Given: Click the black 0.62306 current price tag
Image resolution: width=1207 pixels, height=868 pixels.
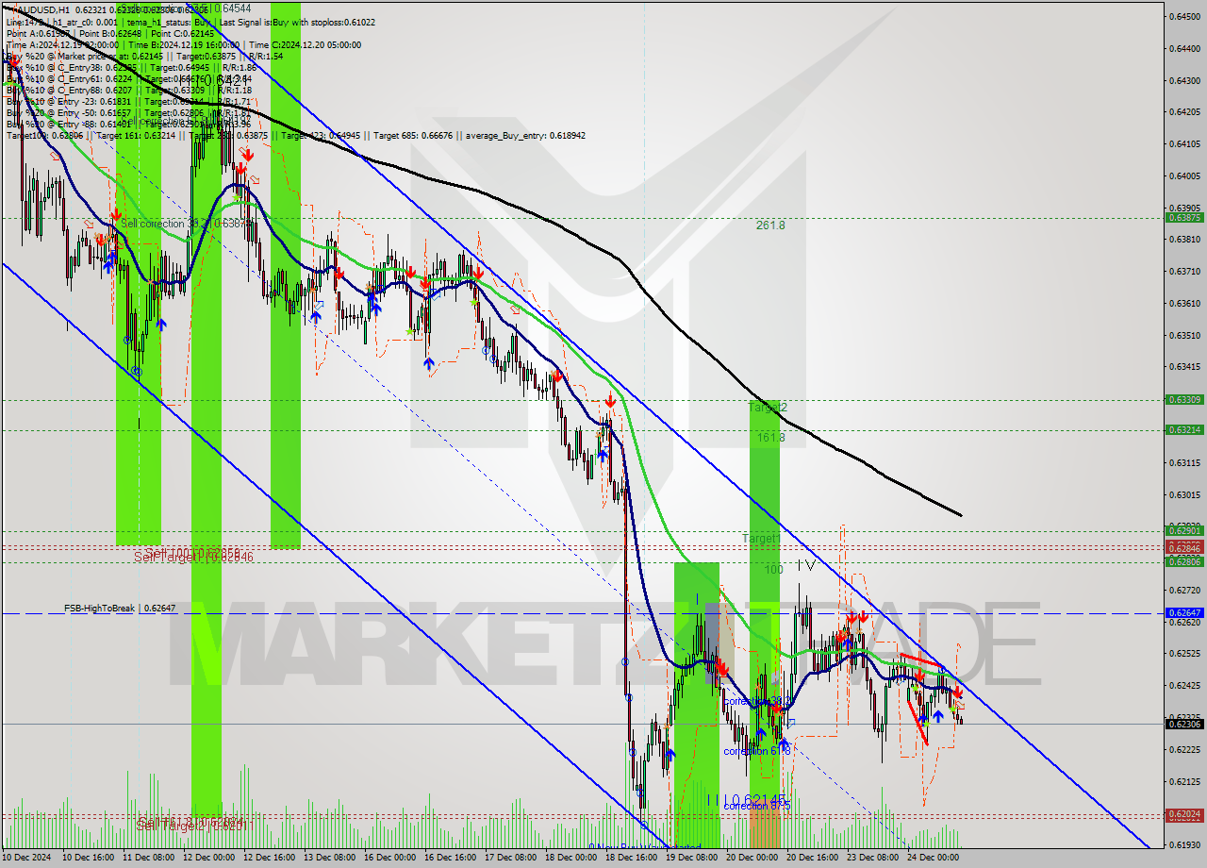Looking at the screenshot, I should [x=1184, y=724].
